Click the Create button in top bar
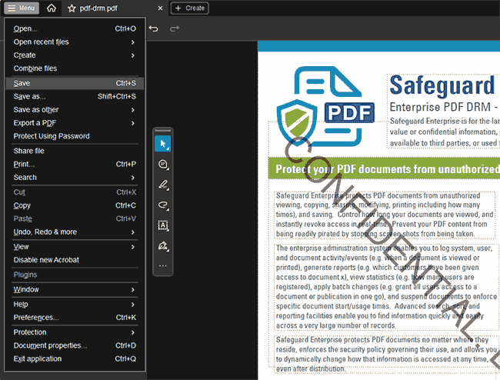500x380 pixels. 190,8
